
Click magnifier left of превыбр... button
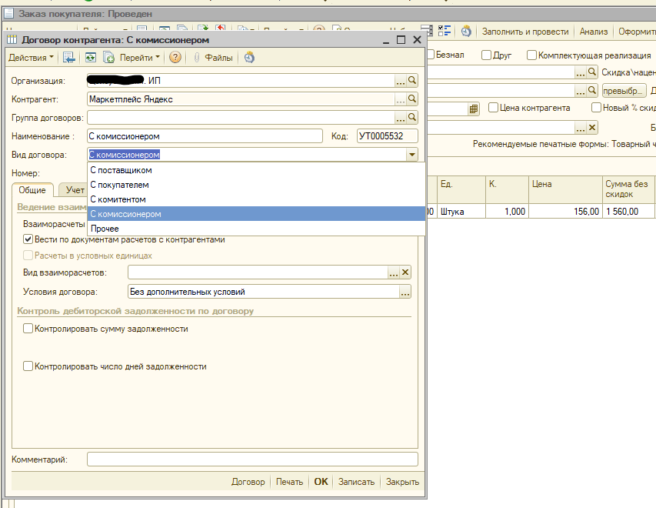pos(592,90)
